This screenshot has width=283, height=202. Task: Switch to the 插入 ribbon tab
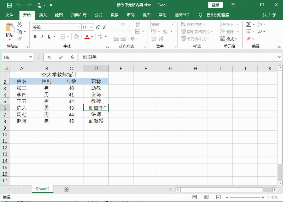[x=43, y=15]
